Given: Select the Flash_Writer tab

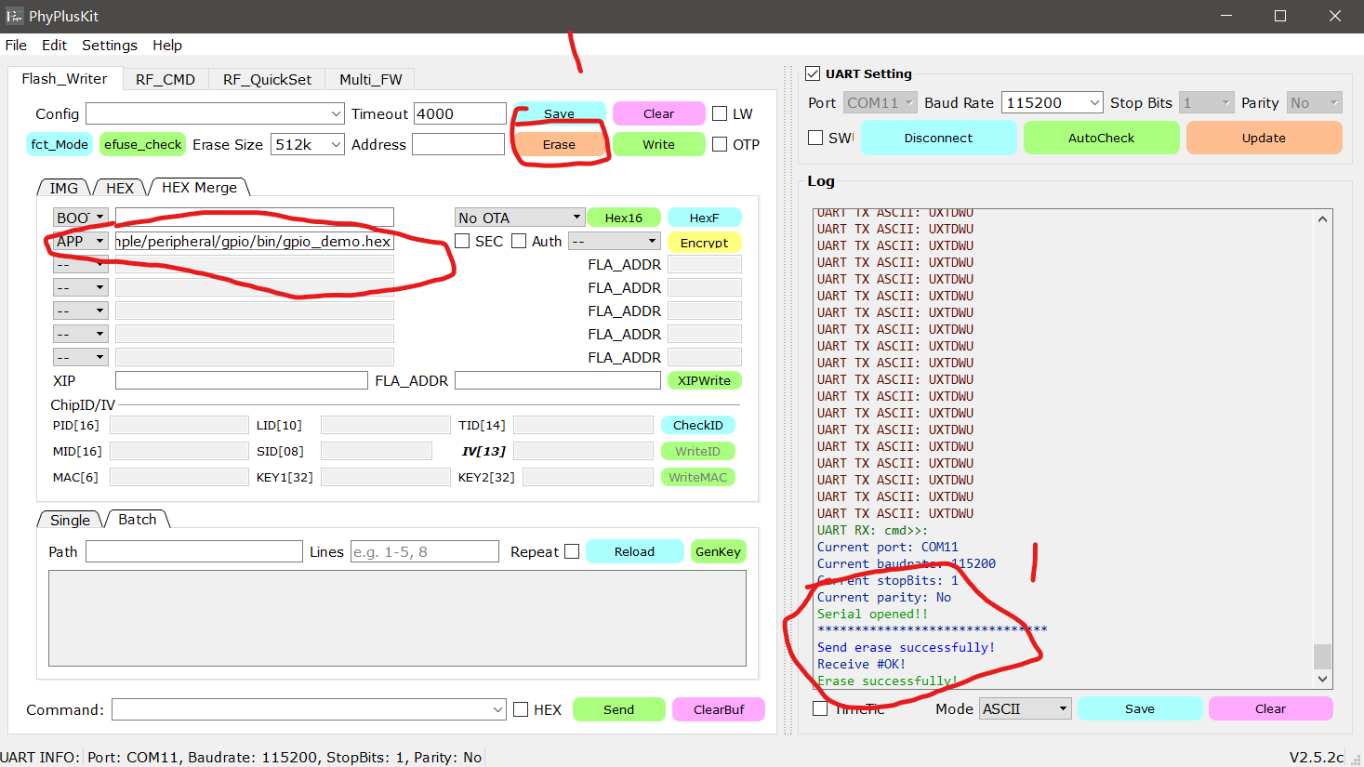Looking at the screenshot, I should click(x=64, y=79).
